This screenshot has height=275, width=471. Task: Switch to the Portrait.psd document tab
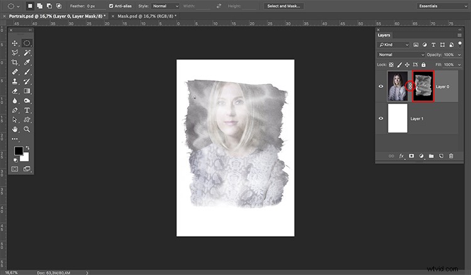click(x=57, y=16)
